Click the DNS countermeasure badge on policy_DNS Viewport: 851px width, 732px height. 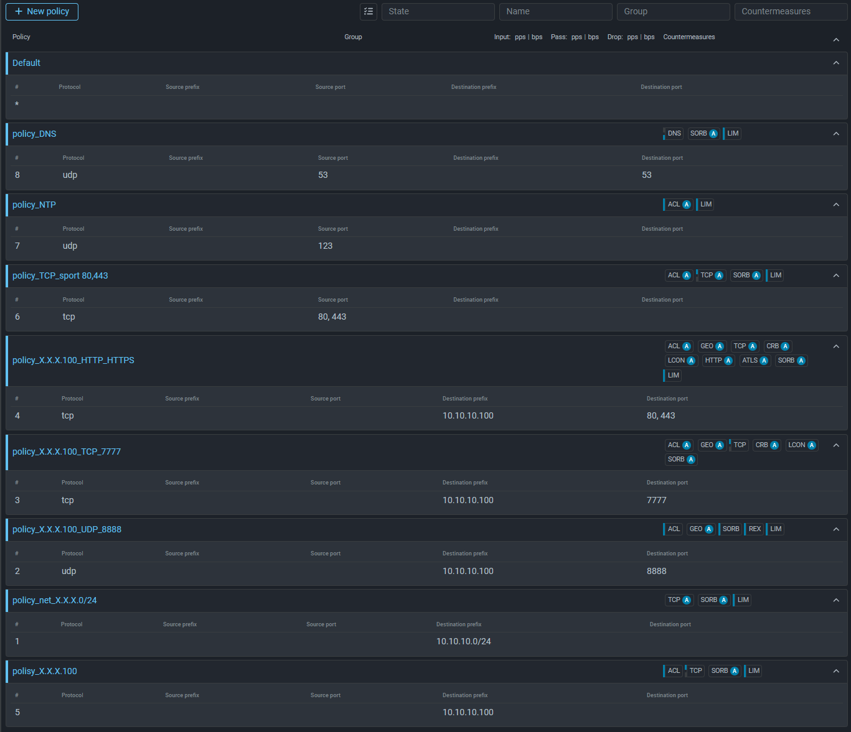tap(674, 134)
